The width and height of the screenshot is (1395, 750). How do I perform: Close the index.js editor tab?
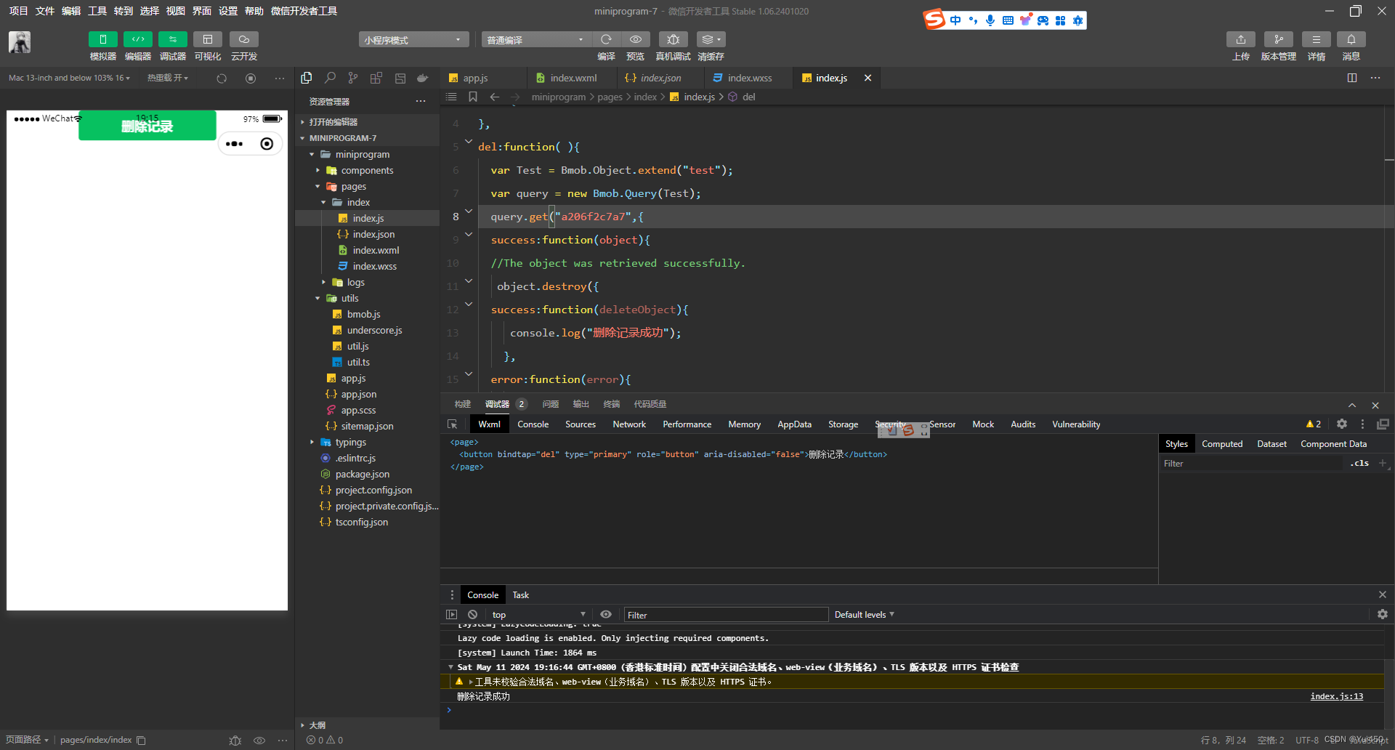pos(868,78)
